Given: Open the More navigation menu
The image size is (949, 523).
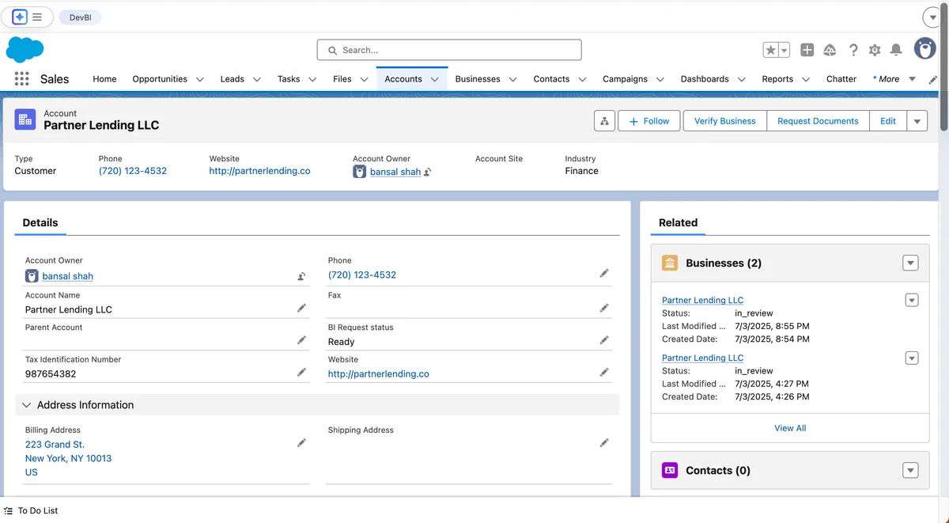Looking at the screenshot, I should 894,79.
